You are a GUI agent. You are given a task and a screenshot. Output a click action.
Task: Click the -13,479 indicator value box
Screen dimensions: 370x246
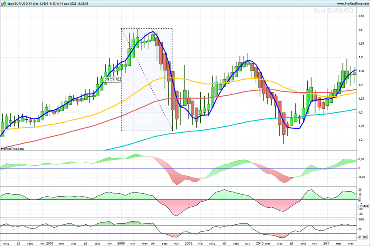(x=363, y=206)
